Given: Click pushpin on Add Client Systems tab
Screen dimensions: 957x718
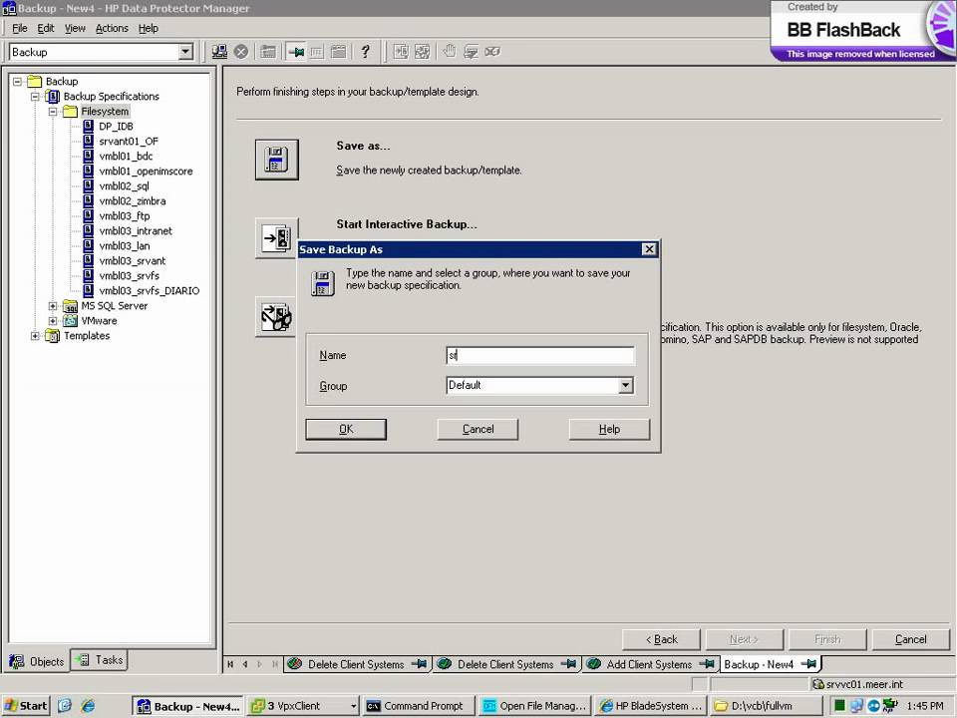Looking at the screenshot, I should click(707, 664).
